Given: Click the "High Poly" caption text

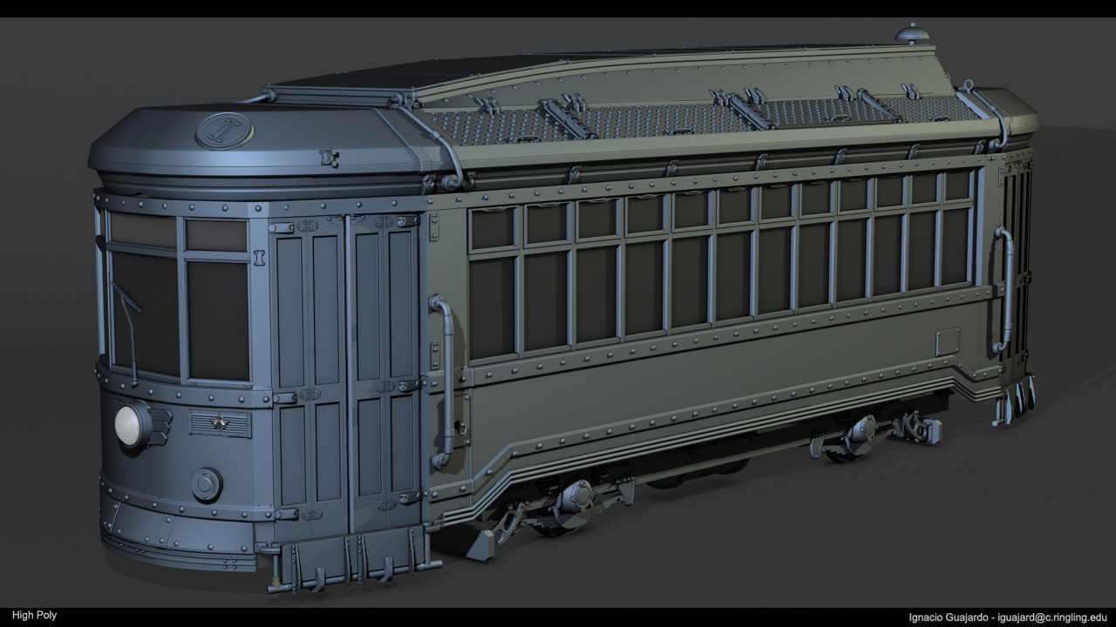Looking at the screenshot, I should 34,616.
